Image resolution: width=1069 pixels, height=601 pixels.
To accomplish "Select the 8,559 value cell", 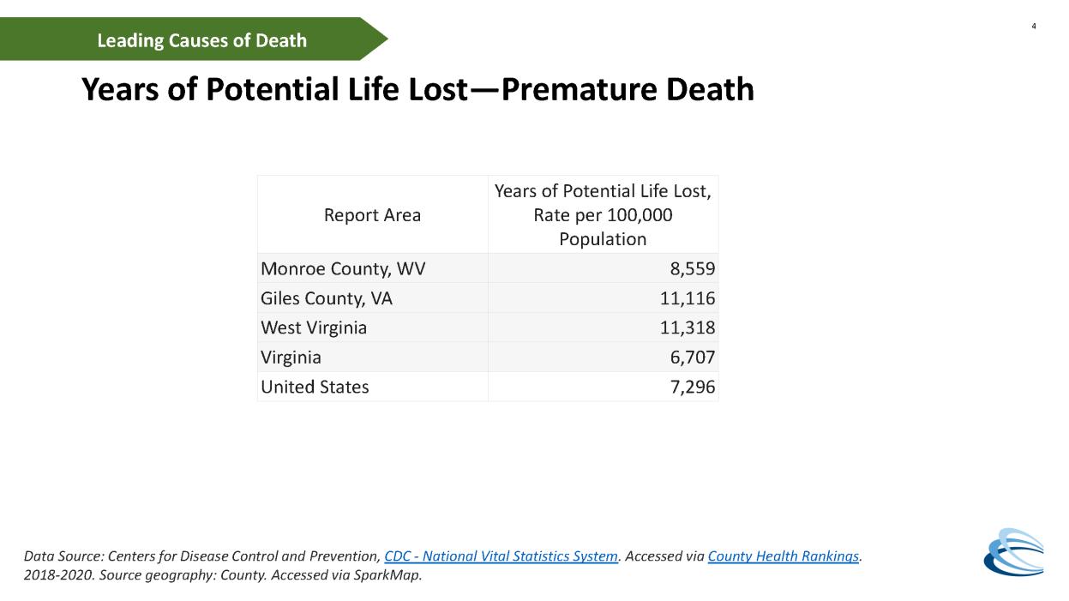I will point(603,268).
